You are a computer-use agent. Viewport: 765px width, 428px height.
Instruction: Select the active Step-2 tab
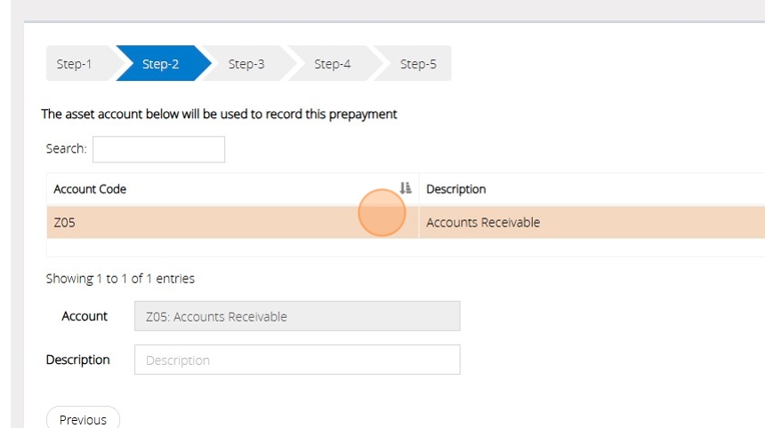click(x=161, y=64)
